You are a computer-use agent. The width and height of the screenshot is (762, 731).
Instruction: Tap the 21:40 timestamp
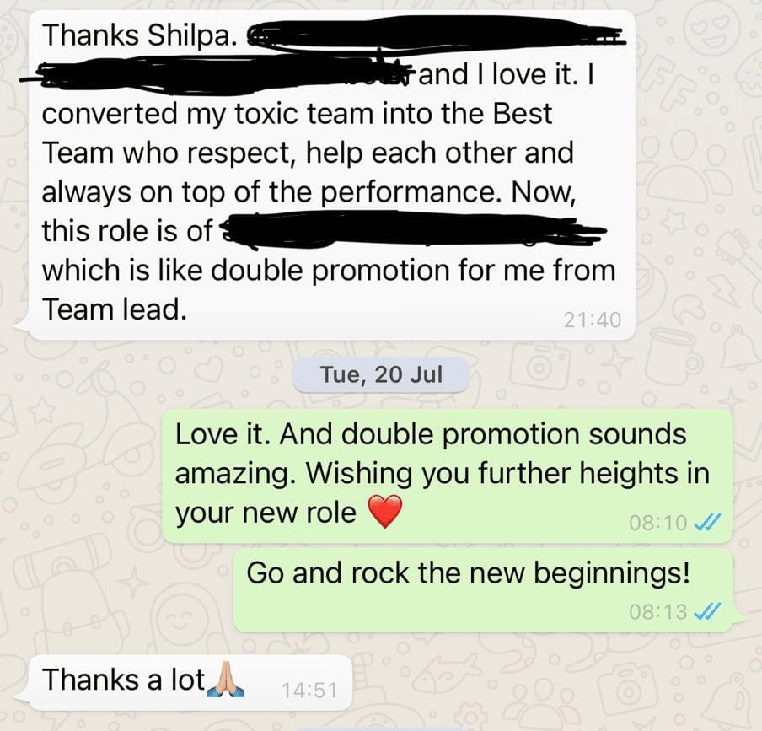tap(593, 320)
